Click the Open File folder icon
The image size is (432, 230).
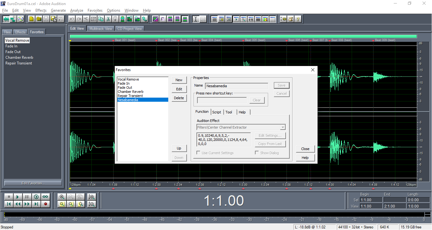[39, 19]
